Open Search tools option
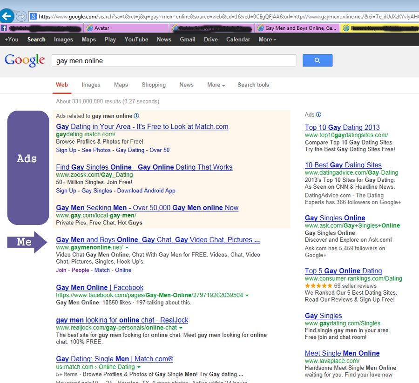 [x=253, y=85]
